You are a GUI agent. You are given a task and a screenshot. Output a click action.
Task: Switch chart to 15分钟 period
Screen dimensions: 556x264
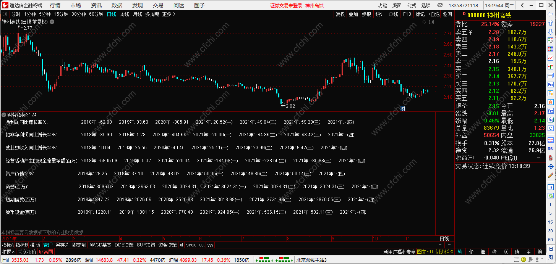pyautogui.click(x=61, y=14)
